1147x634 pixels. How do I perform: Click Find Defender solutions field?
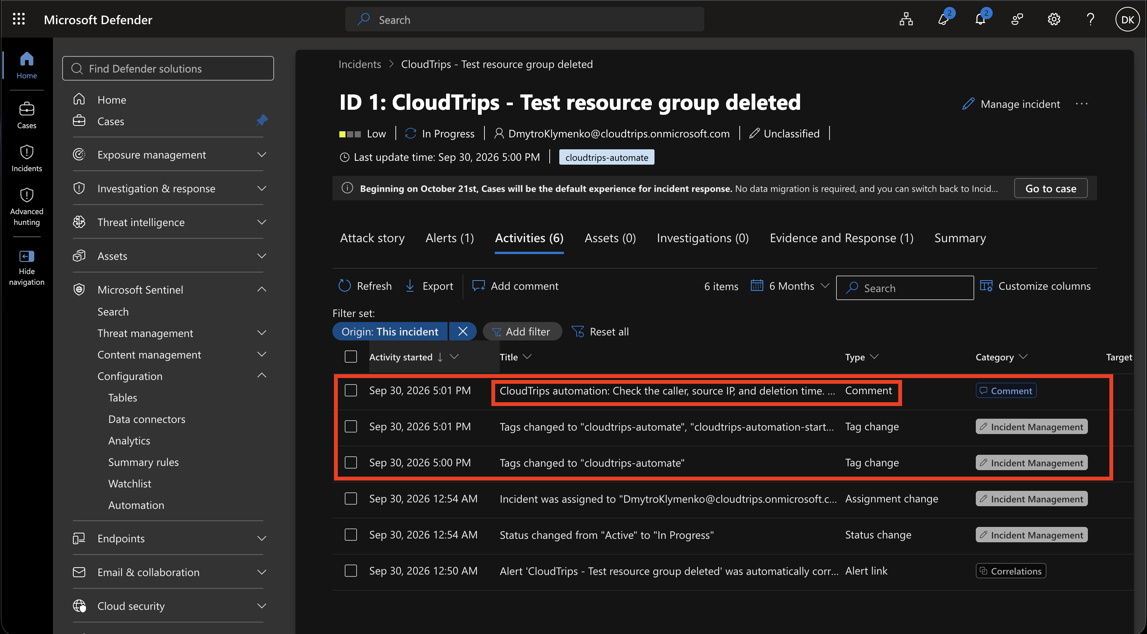click(168, 68)
